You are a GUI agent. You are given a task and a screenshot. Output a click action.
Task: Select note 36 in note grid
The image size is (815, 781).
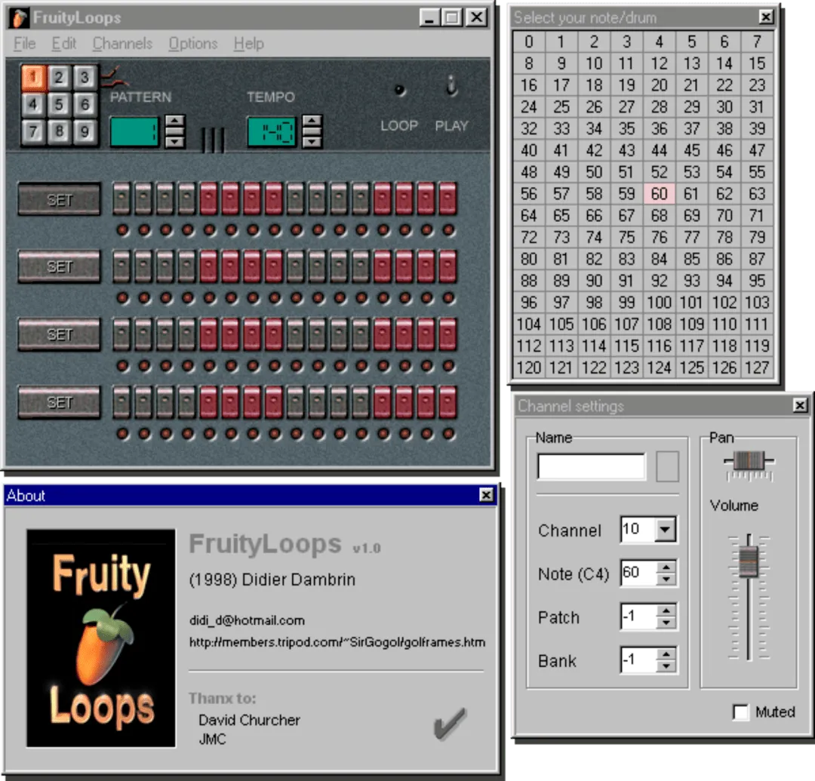(659, 128)
